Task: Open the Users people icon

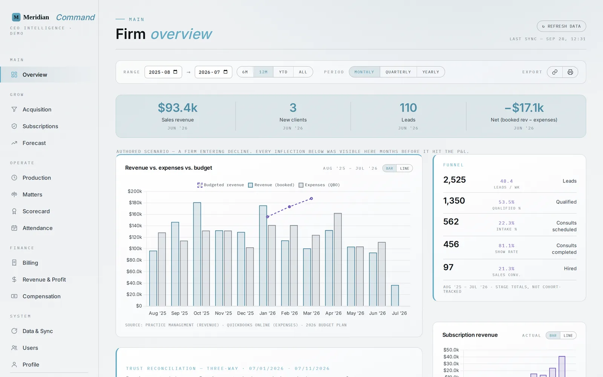Action: (14, 348)
